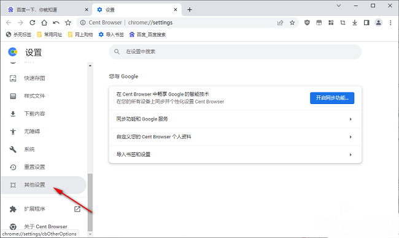Select 其他设置 in the sidebar

pyautogui.click(x=44, y=185)
